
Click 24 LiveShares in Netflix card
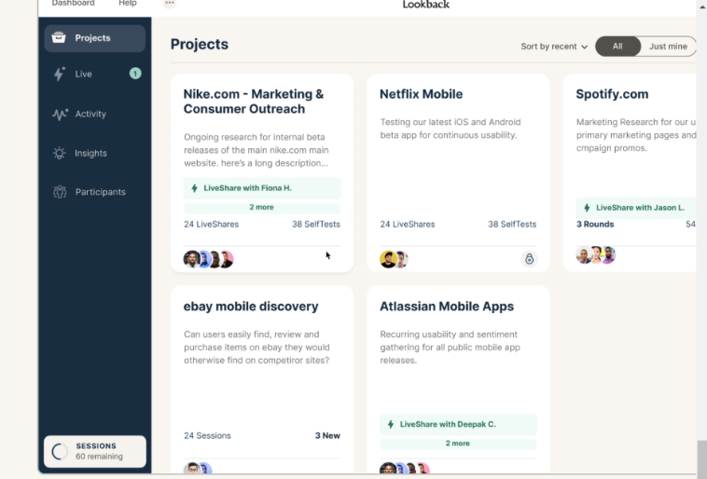pos(408,224)
